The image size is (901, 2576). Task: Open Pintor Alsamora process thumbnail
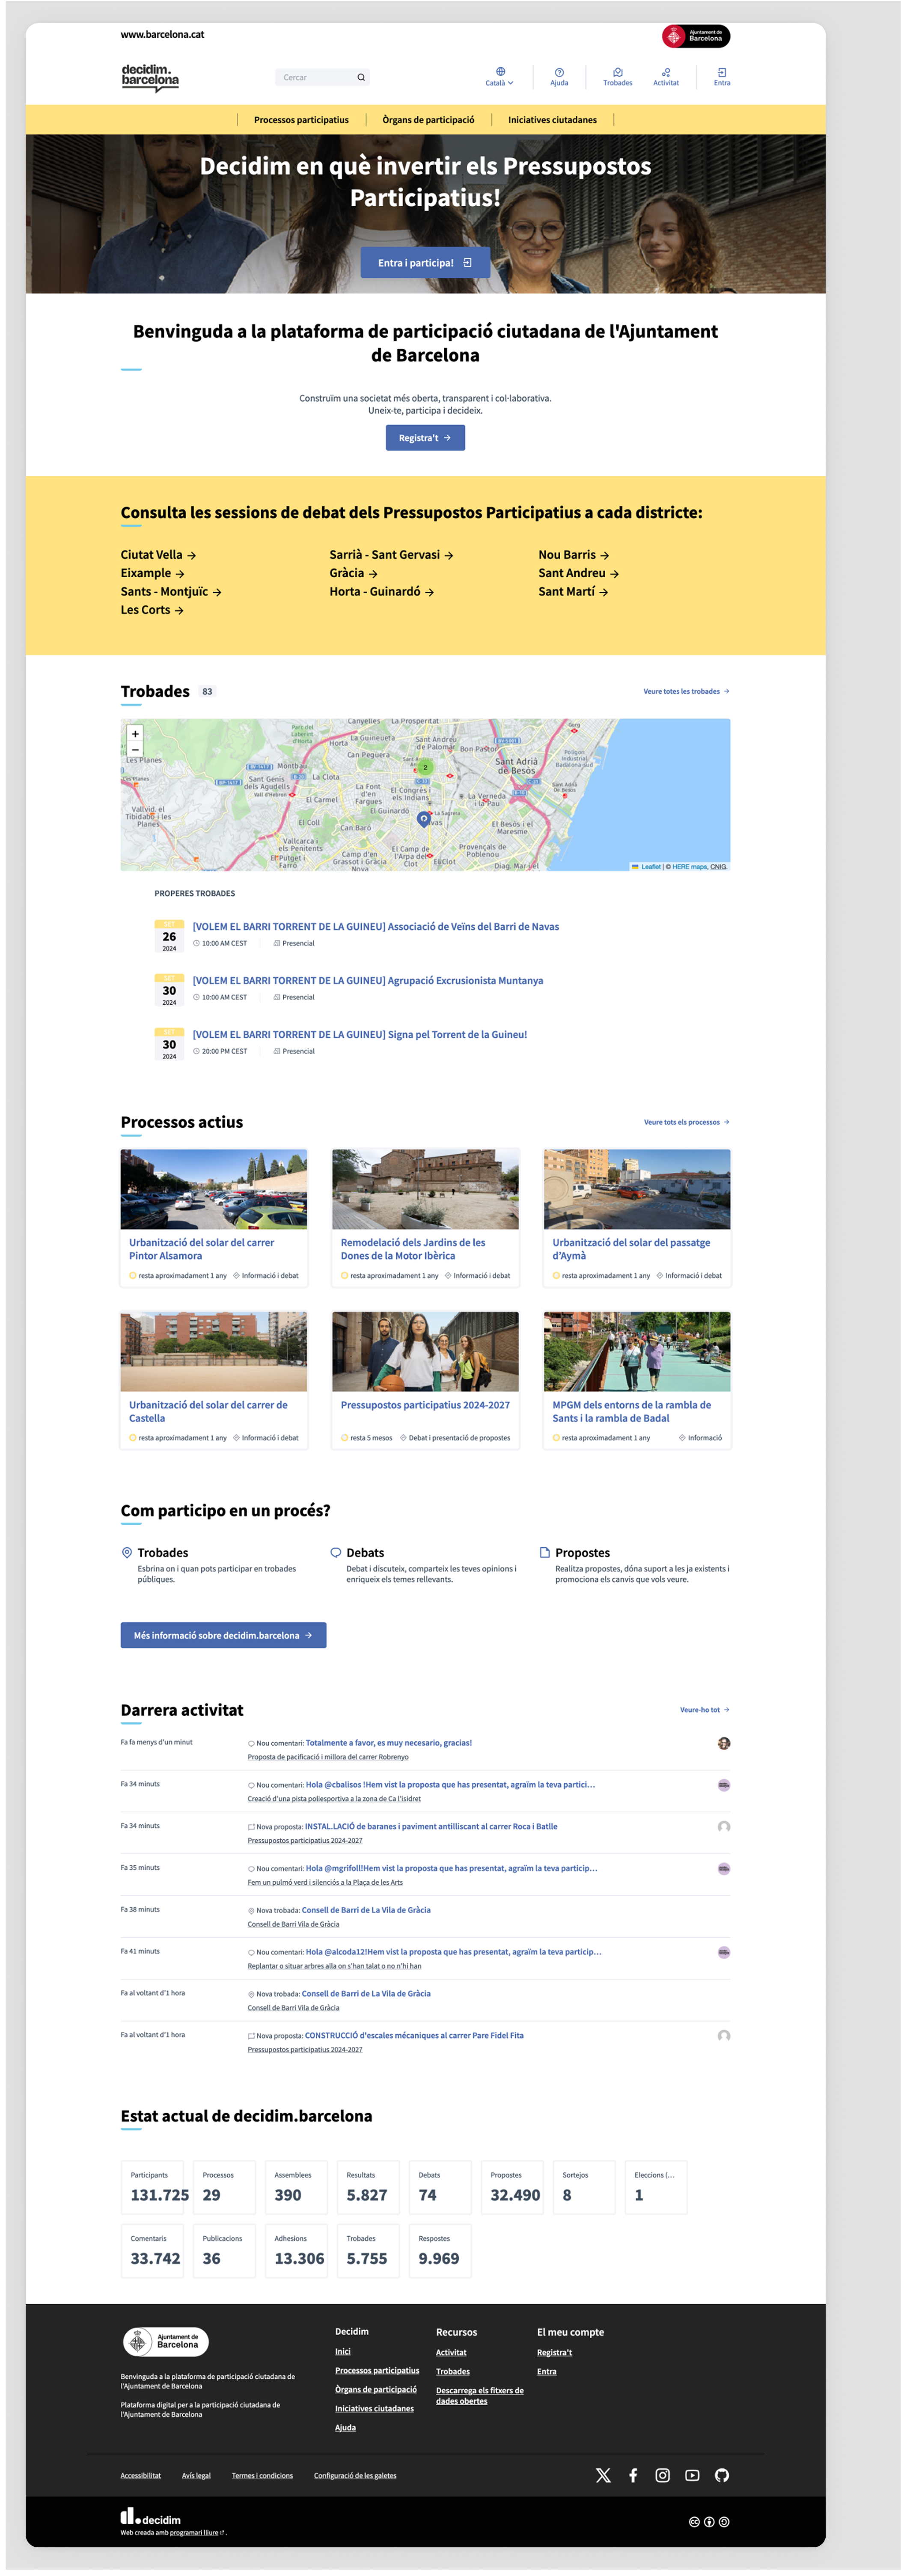214,1189
